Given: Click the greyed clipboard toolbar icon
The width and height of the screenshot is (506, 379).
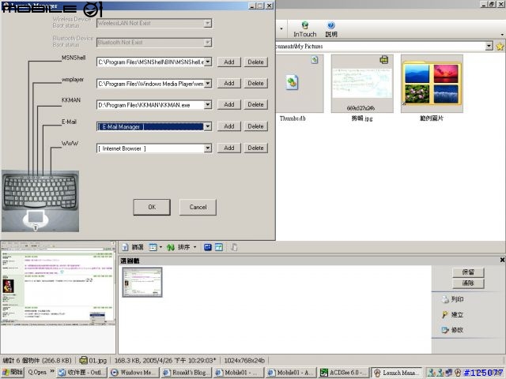Looking at the screenshot, I should coord(234,247).
